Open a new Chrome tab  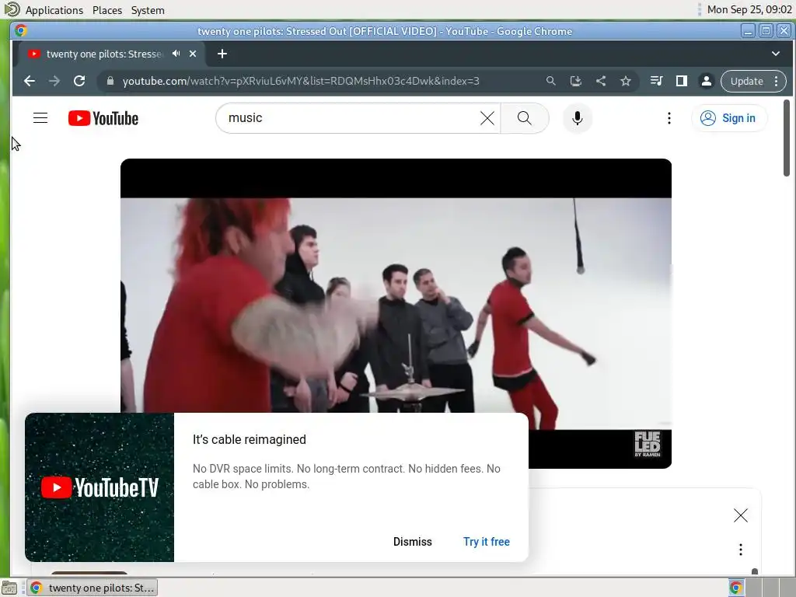[222, 54]
